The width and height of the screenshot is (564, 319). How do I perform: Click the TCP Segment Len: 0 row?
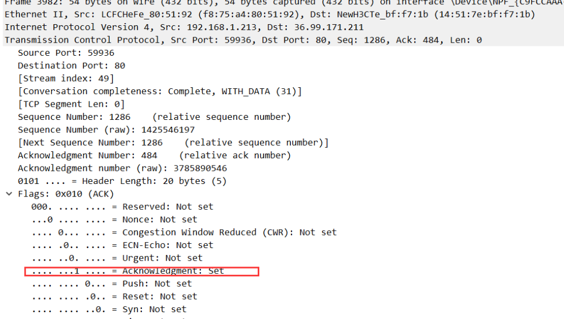click(x=71, y=104)
